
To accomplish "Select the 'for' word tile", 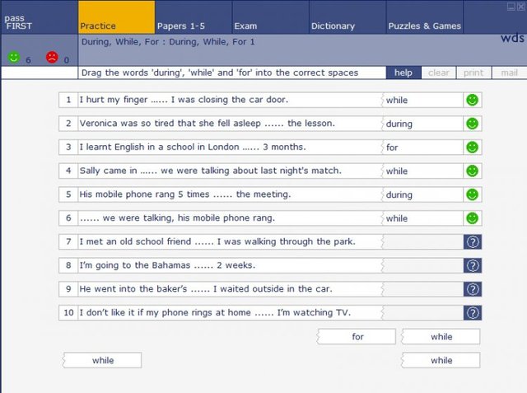I will (357, 336).
